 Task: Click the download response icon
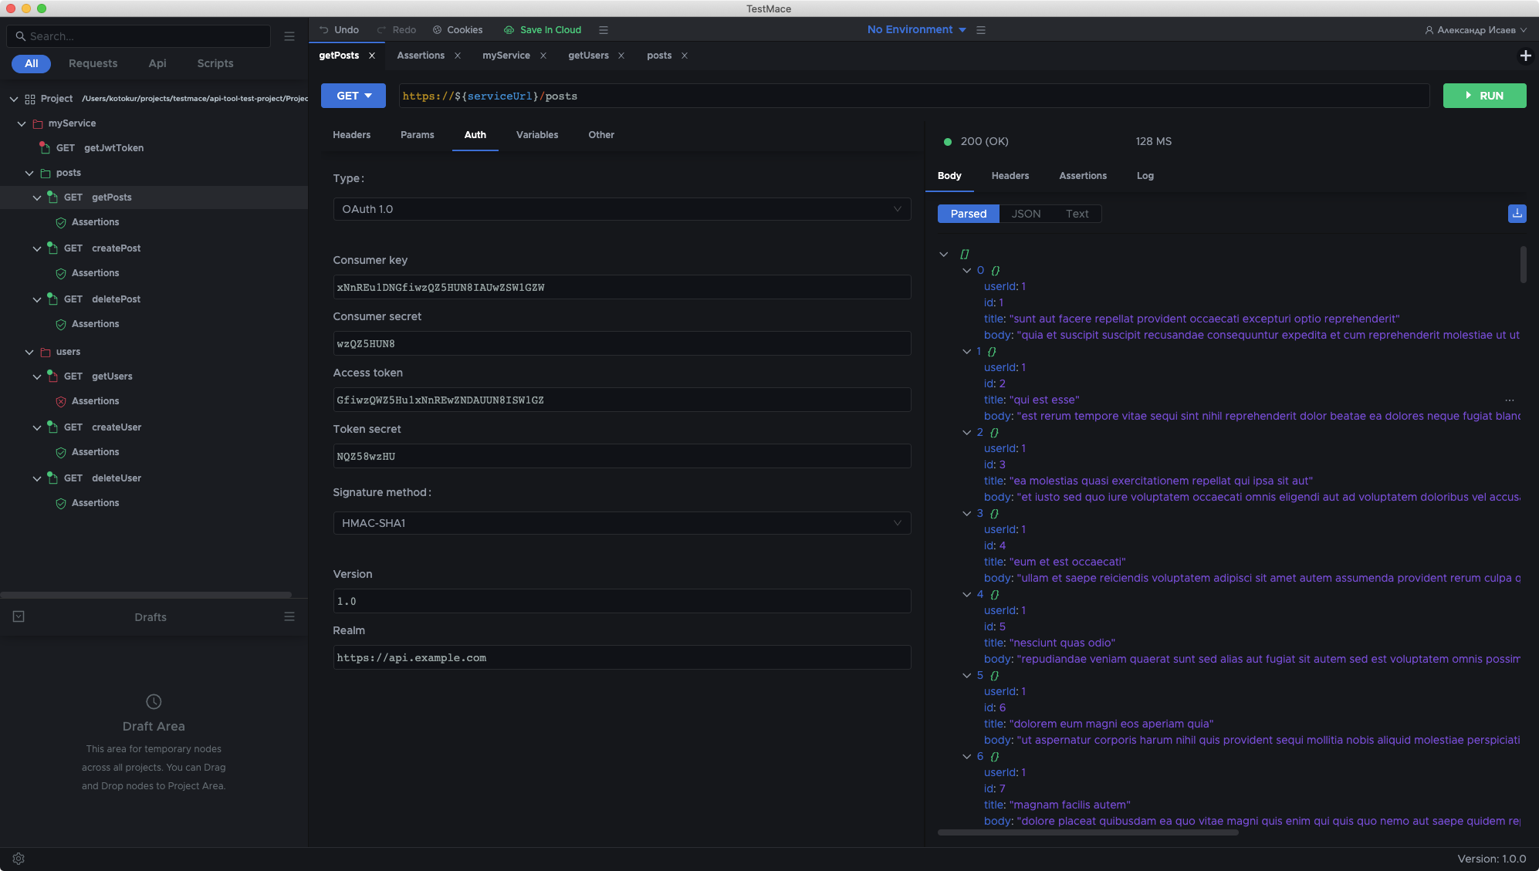coord(1517,214)
